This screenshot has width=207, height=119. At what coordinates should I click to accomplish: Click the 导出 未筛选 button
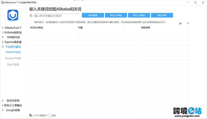click(116, 15)
